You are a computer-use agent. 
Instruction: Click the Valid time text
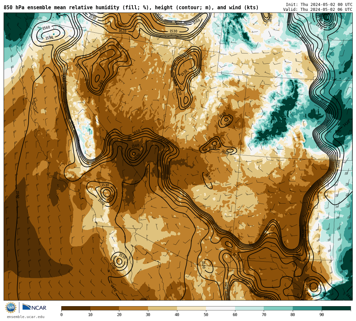tap(318, 10)
